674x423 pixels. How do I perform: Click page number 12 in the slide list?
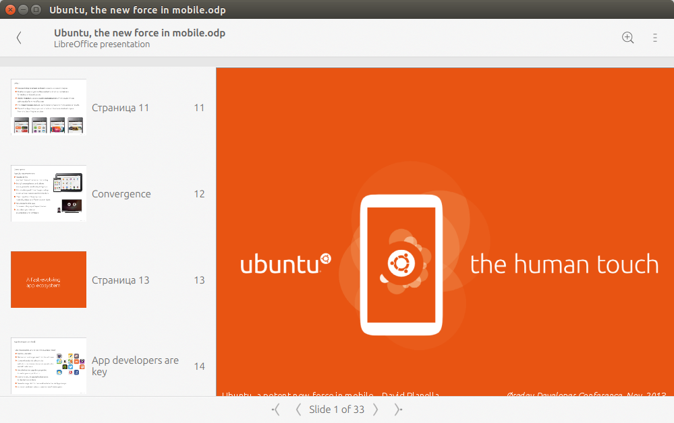coord(199,194)
